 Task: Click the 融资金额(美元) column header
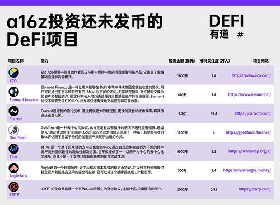click(181, 61)
